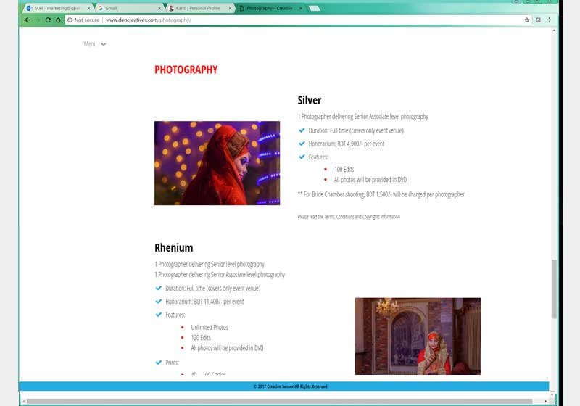Click the extension icon beside the bookmark star
Image resolution: width=580 pixels, height=406 pixels.
coord(538,20)
